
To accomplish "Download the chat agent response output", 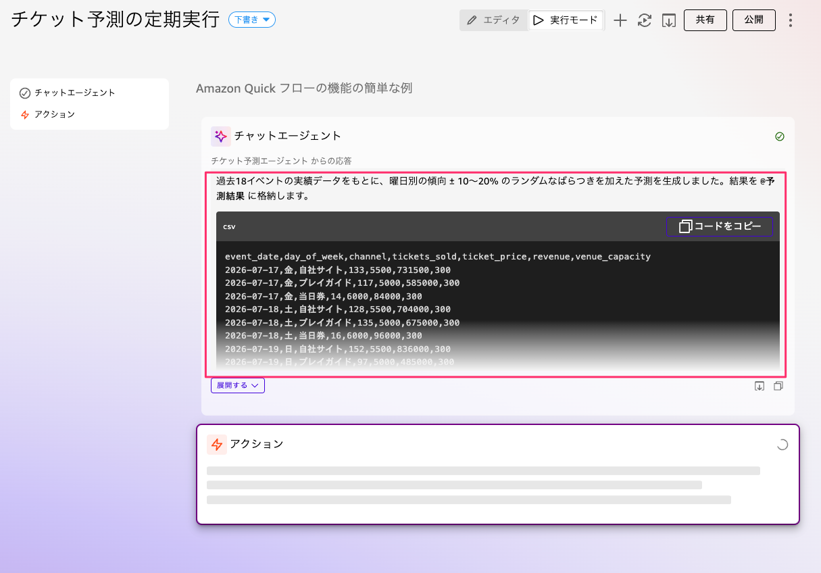I will (760, 386).
